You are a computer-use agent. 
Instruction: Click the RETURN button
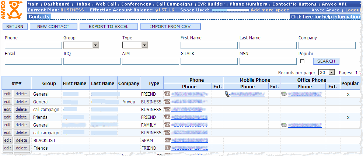click(15, 26)
